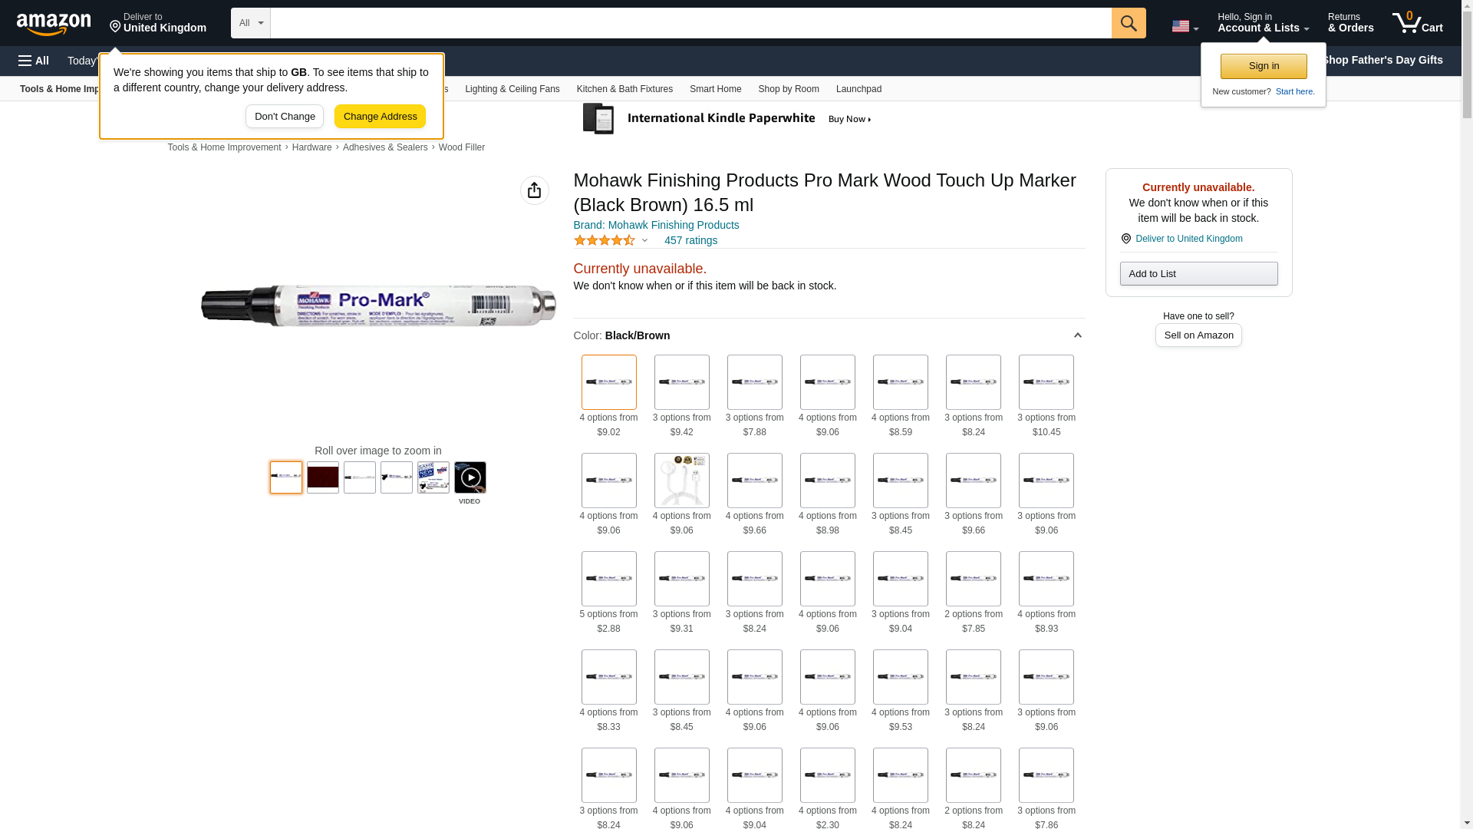
Task: Open the hamburger All menu
Action: pos(34,61)
